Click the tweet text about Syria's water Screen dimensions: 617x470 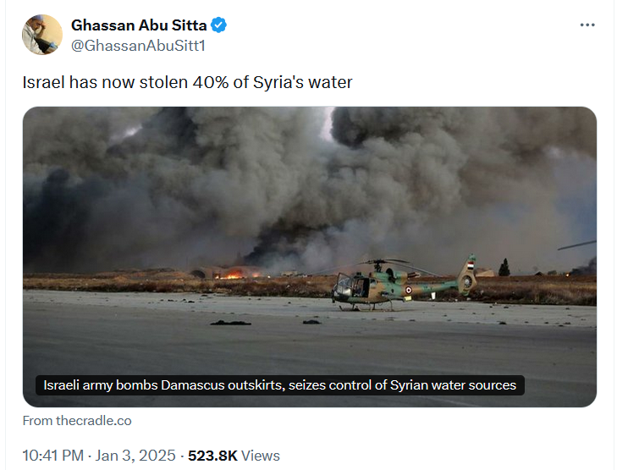187,82
